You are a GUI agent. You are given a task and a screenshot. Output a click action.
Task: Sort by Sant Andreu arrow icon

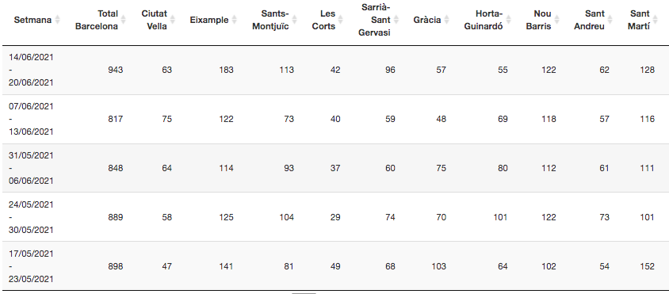tap(610, 20)
